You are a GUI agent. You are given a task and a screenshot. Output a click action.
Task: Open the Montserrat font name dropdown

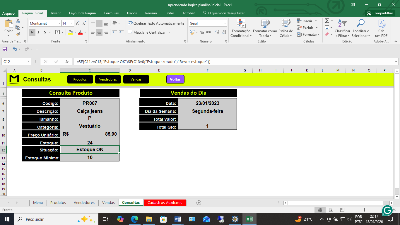pyautogui.click(x=59, y=23)
